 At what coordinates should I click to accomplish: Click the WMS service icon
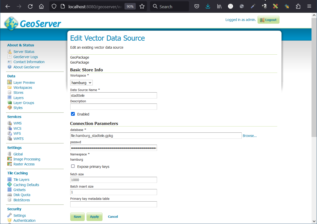click(x=9, y=123)
